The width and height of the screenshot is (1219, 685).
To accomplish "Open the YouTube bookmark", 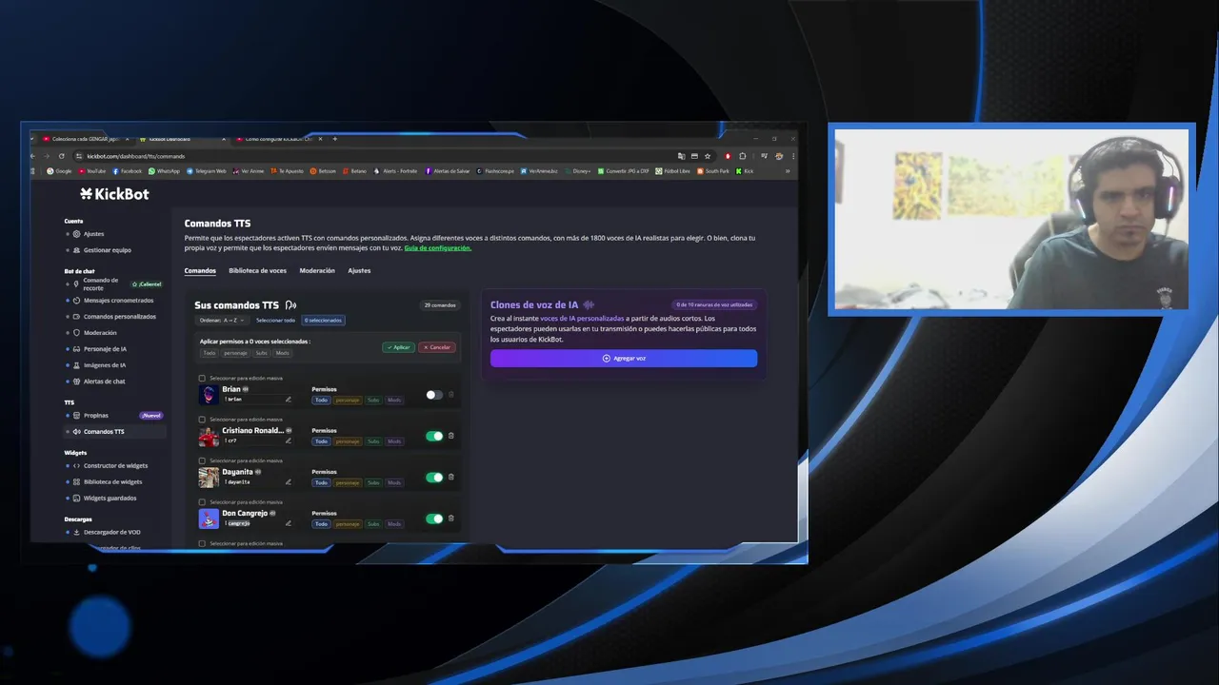I will click(x=91, y=171).
